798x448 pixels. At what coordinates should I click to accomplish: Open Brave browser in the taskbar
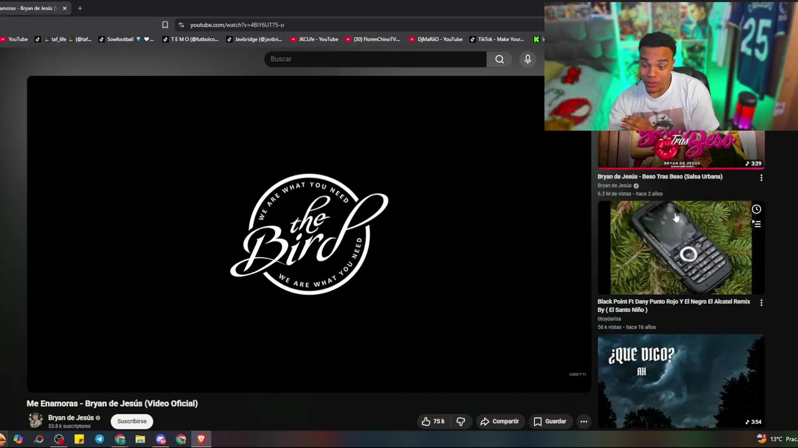click(x=201, y=439)
